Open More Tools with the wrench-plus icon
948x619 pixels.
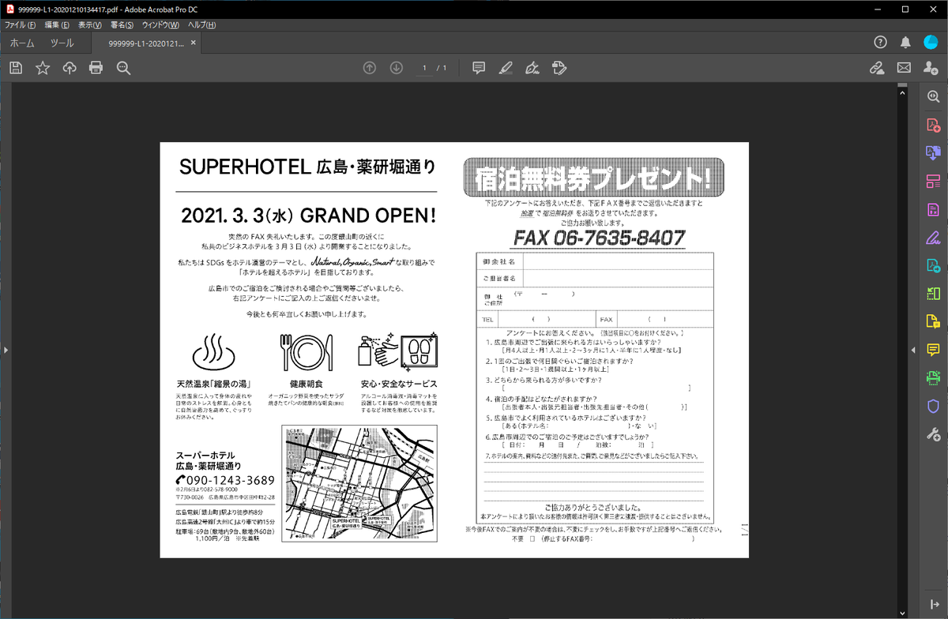click(x=933, y=433)
